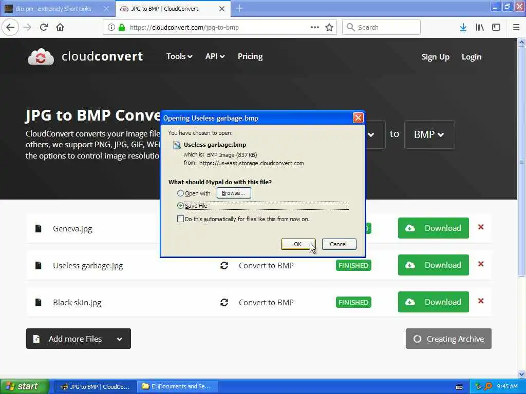
Task: Click the browser Search box
Action: point(382,28)
